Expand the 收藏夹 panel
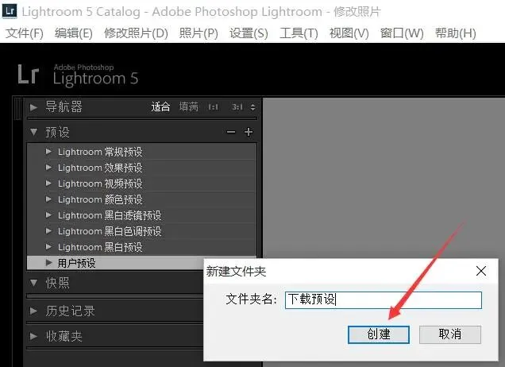The height and width of the screenshot is (367, 505). pyautogui.click(x=33, y=336)
